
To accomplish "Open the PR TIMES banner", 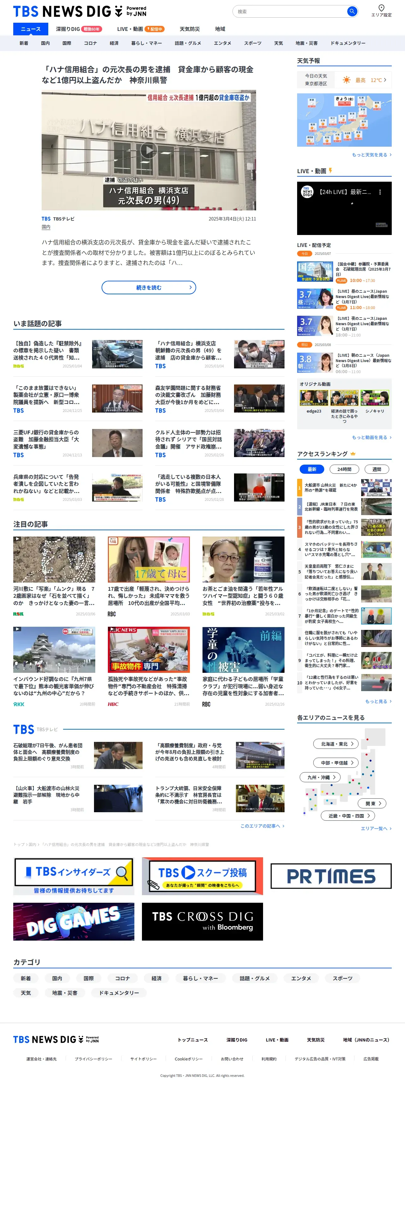I will click(x=331, y=876).
